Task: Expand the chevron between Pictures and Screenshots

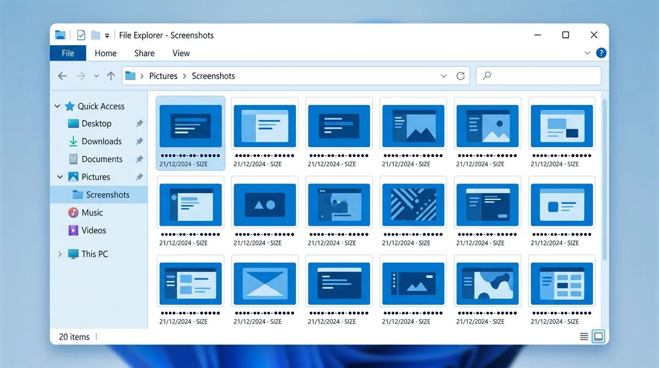Action: (x=185, y=76)
